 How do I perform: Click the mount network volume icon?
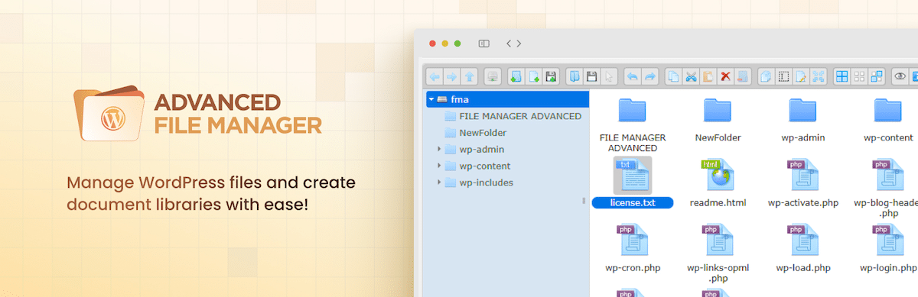[x=493, y=76]
